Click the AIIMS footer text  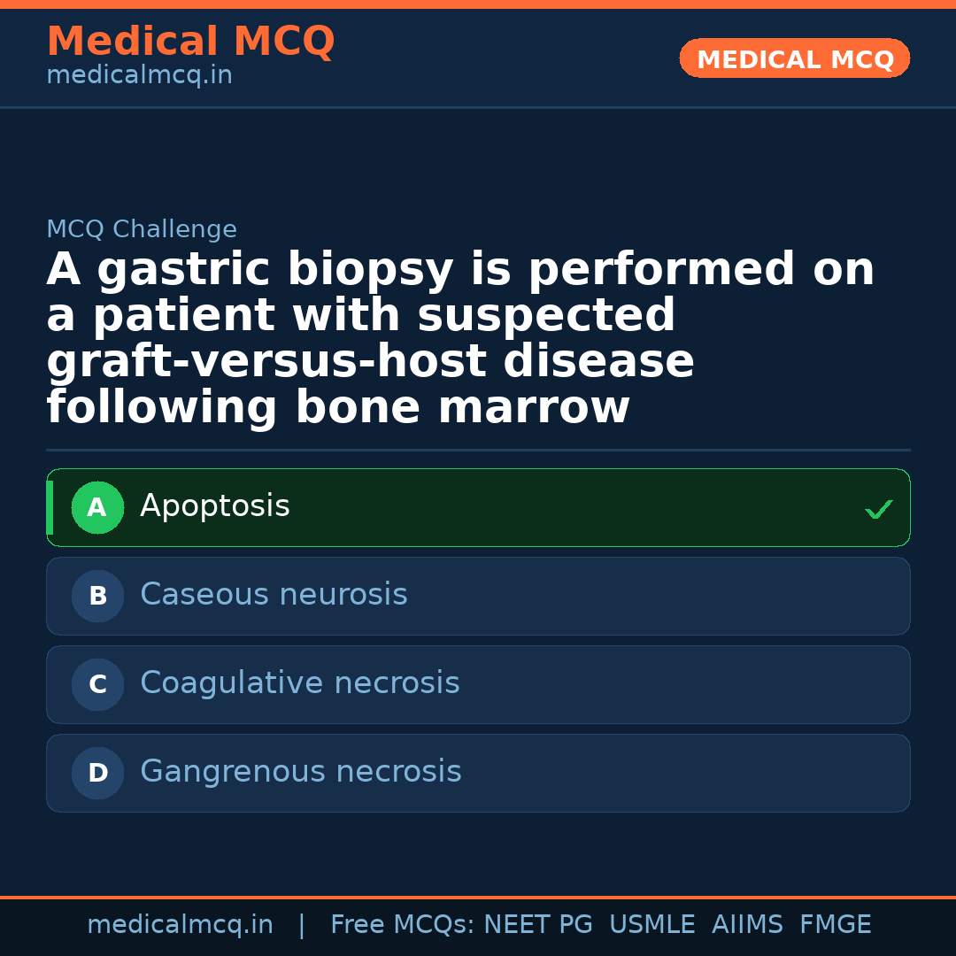tap(747, 925)
